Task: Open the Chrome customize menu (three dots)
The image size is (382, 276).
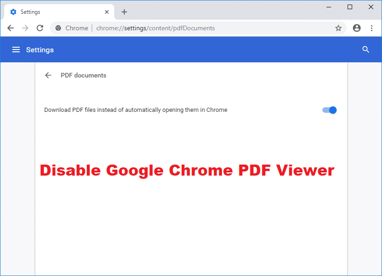Action: [371, 28]
